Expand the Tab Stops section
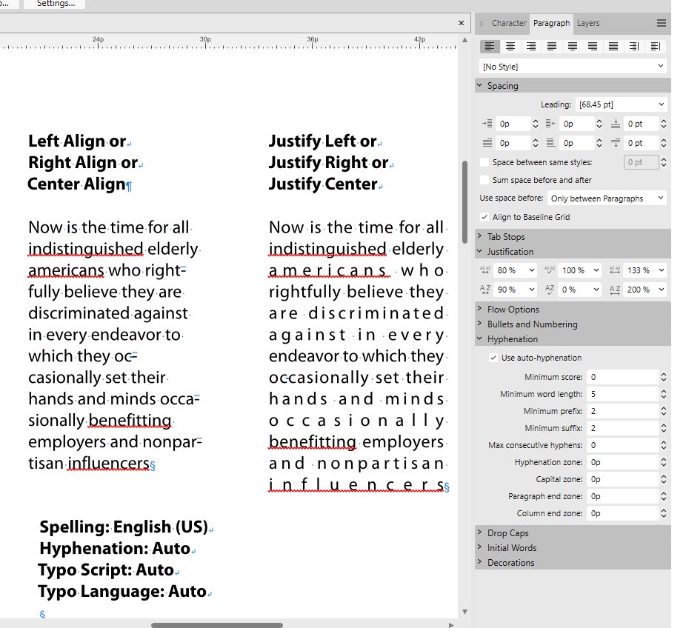Viewport: 686px width, 628px height. click(505, 237)
